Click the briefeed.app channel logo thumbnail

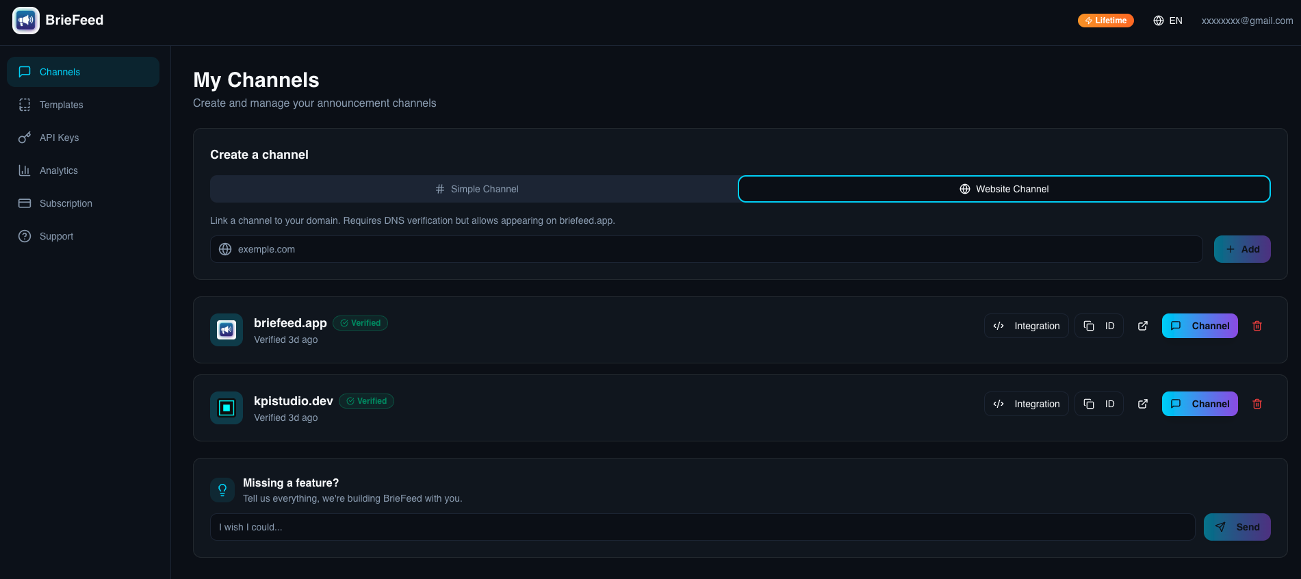click(x=227, y=330)
